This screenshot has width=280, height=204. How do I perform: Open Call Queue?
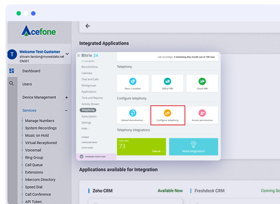[34, 165]
